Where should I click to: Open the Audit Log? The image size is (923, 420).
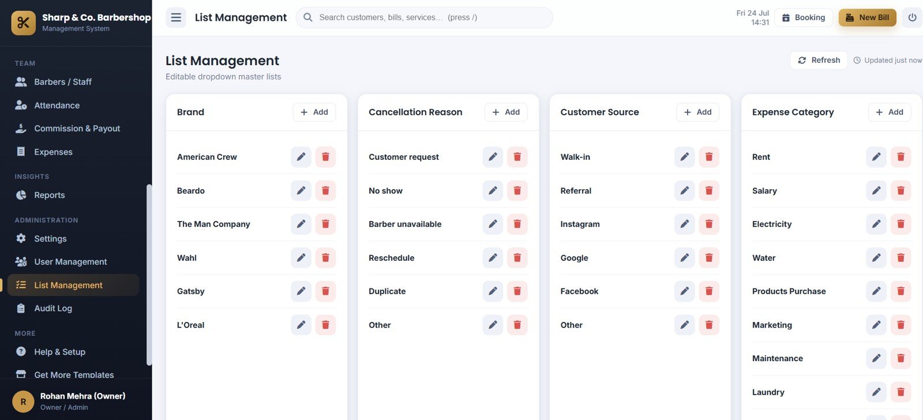[x=73, y=309]
